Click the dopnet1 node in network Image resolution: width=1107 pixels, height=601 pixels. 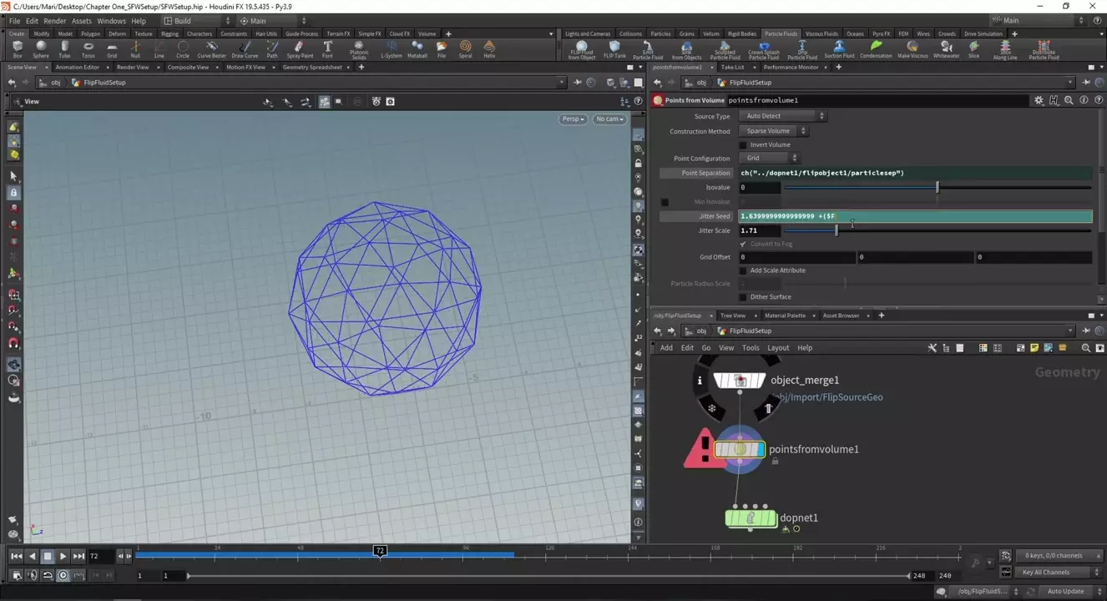pos(751,518)
